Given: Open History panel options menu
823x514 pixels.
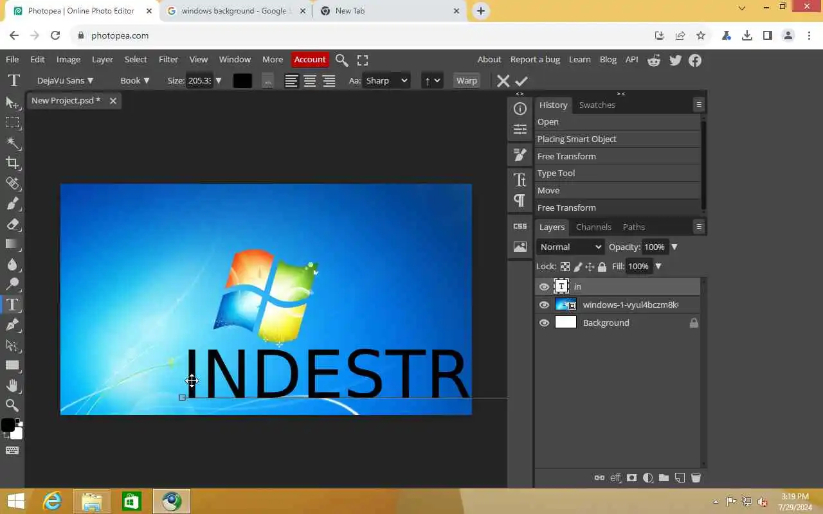Looking at the screenshot, I should click(699, 105).
